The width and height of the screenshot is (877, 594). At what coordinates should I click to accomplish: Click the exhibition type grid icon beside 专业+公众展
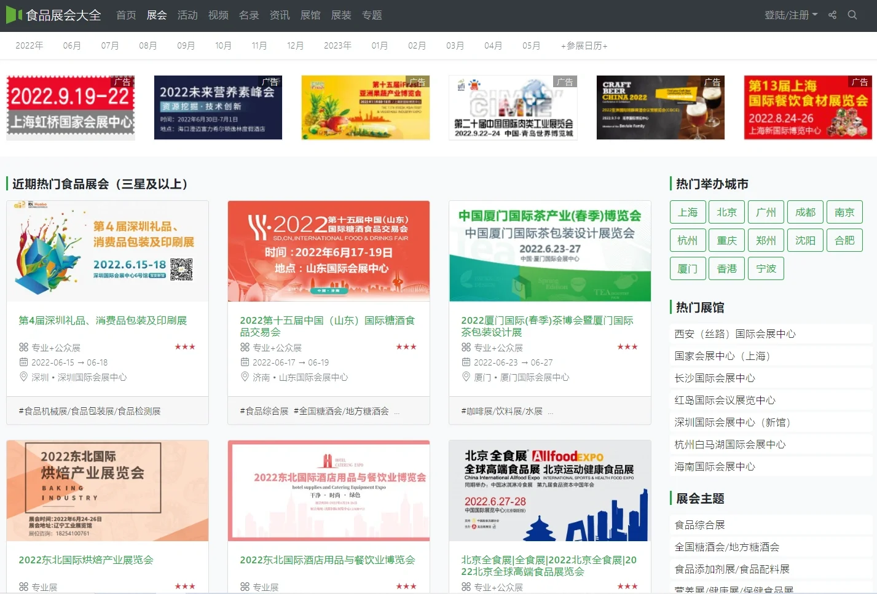coord(23,347)
